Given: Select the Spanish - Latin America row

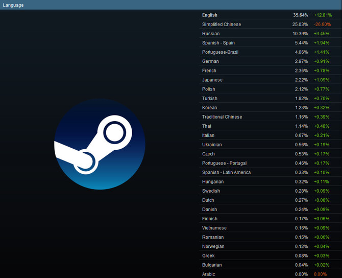Looking at the screenshot, I should point(271,172).
